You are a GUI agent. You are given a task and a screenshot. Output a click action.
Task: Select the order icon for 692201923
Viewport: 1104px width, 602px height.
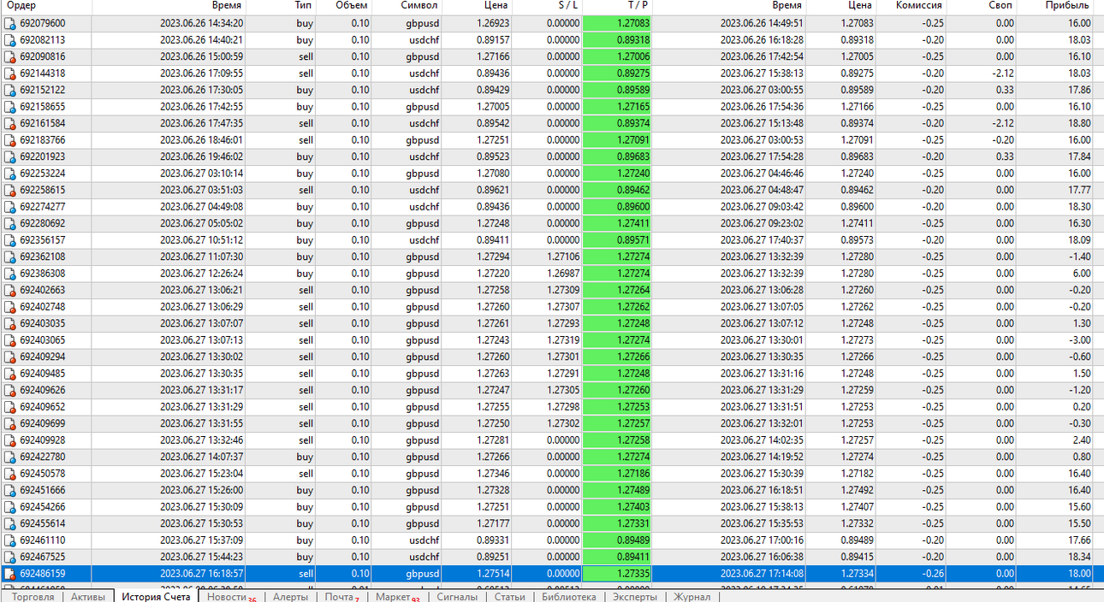[x=10, y=157]
